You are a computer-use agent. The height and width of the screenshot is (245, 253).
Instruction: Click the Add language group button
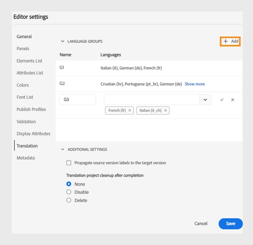(230, 41)
